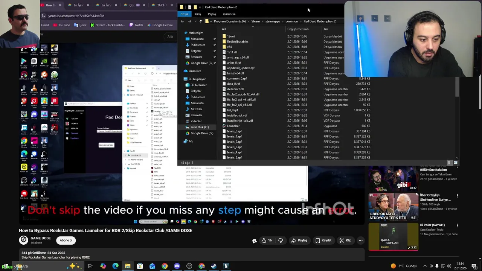Viewport: 482px width, 271px height.
Task: Close the 'How to' YouTube tab
Action: 60,5
